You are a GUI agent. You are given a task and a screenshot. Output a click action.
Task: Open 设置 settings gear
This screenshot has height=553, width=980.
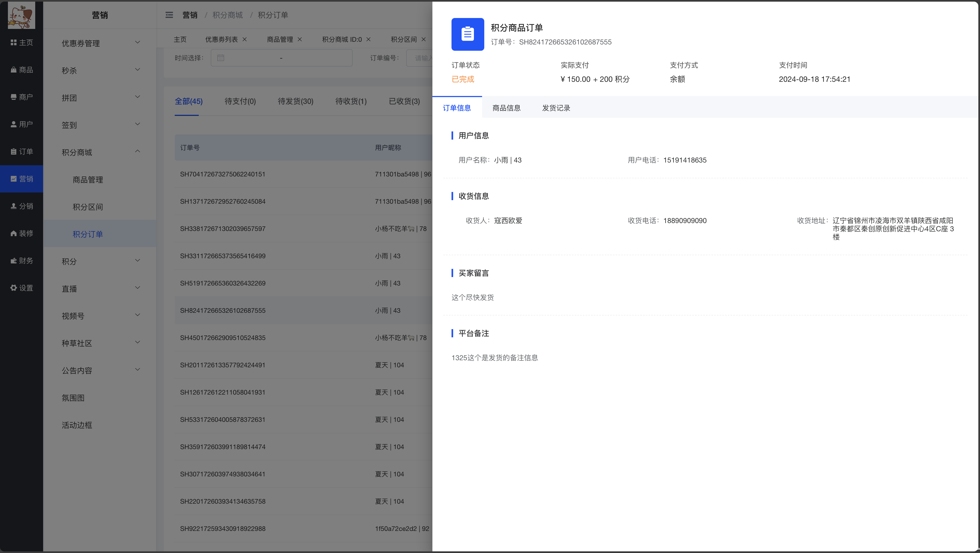tap(22, 288)
